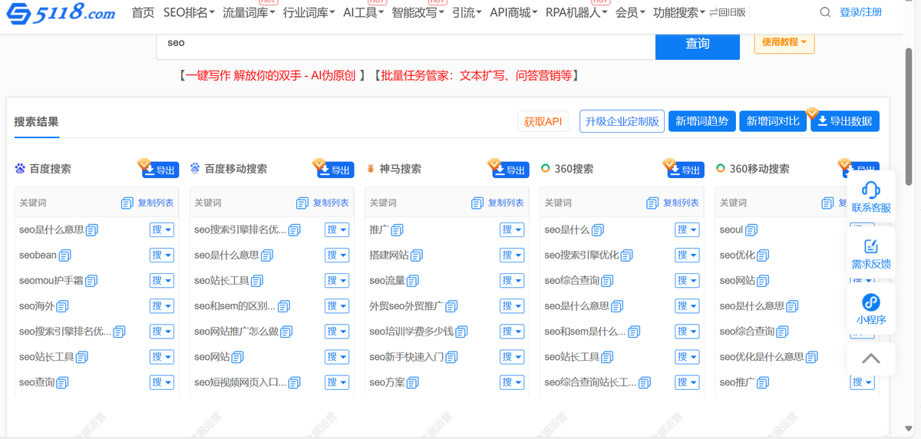Click the 导出数据 button

845,121
